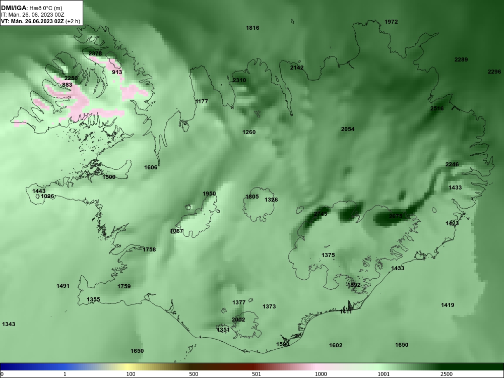Screen dimensions: 504x378
Task: Select the 1805 value on the central glacier
Action: tap(252, 197)
